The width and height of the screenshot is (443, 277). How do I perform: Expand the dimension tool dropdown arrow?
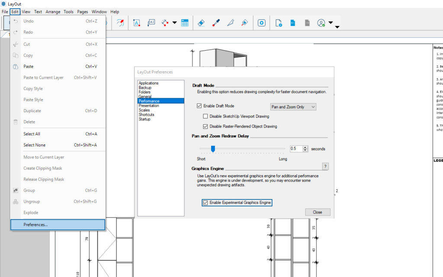(174, 23)
